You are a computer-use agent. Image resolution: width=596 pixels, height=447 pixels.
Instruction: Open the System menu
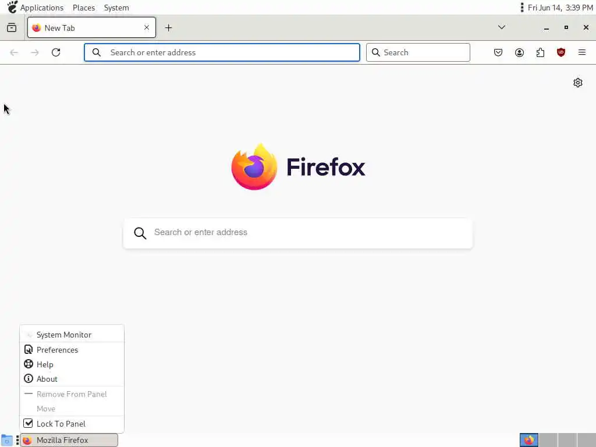(116, 8)
